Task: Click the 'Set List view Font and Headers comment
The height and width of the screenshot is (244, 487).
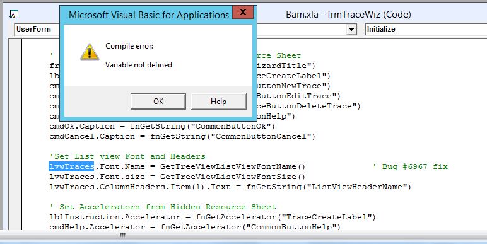Action: tap(127, 156)
